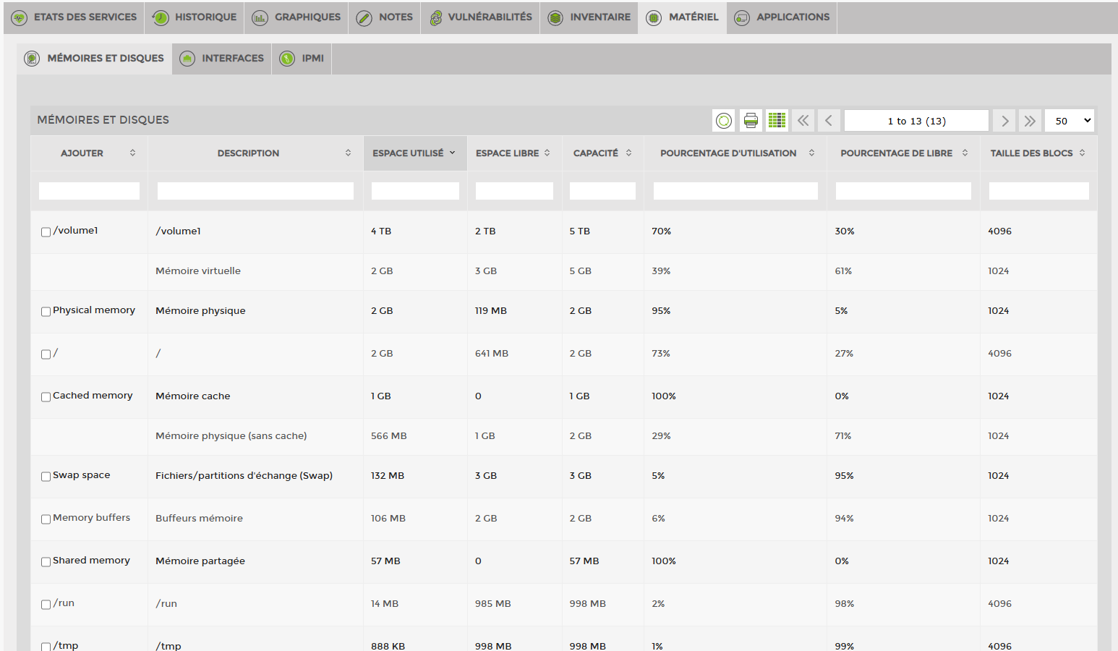Go to the previous page of results

(829, 121)
